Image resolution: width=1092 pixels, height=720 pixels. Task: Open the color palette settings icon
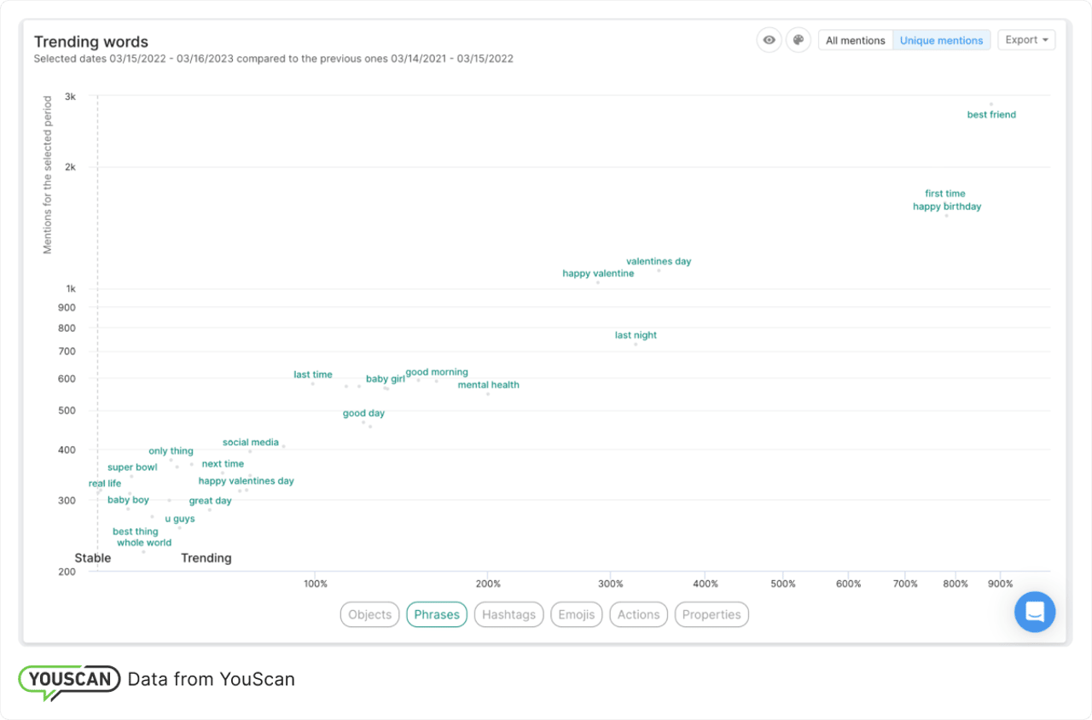tap(798, 40)
